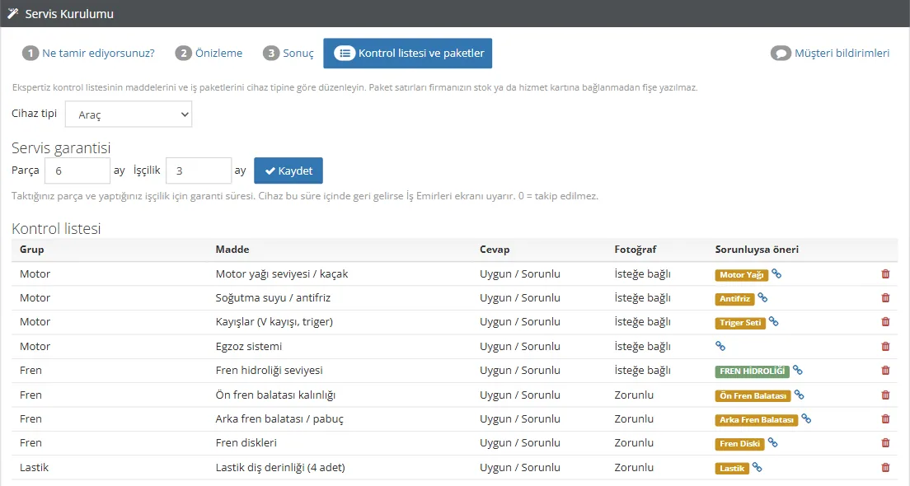Delete the Fren hidroliği seviyesi row
Viewport: 910px width, 486px height.
885,370
